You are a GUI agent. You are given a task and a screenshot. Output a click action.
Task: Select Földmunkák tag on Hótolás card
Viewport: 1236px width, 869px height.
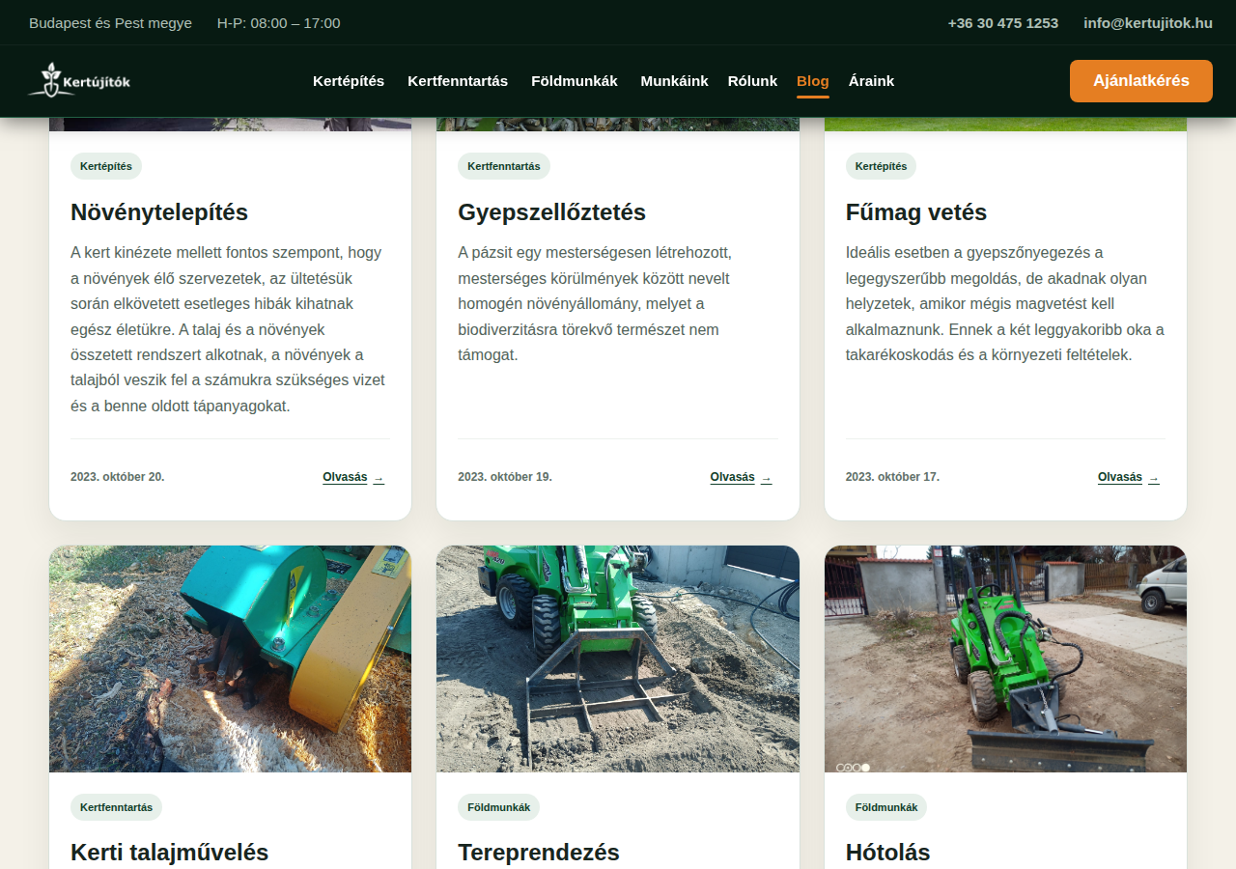(x=886, y=807)
